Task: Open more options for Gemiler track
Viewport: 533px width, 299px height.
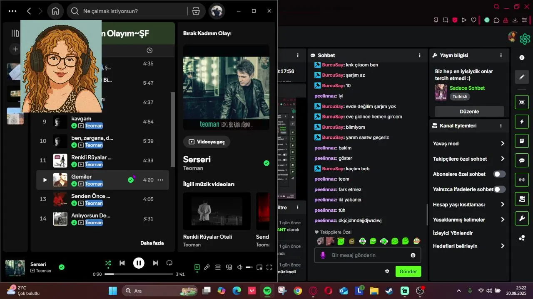Action: [x=160, y=180]
